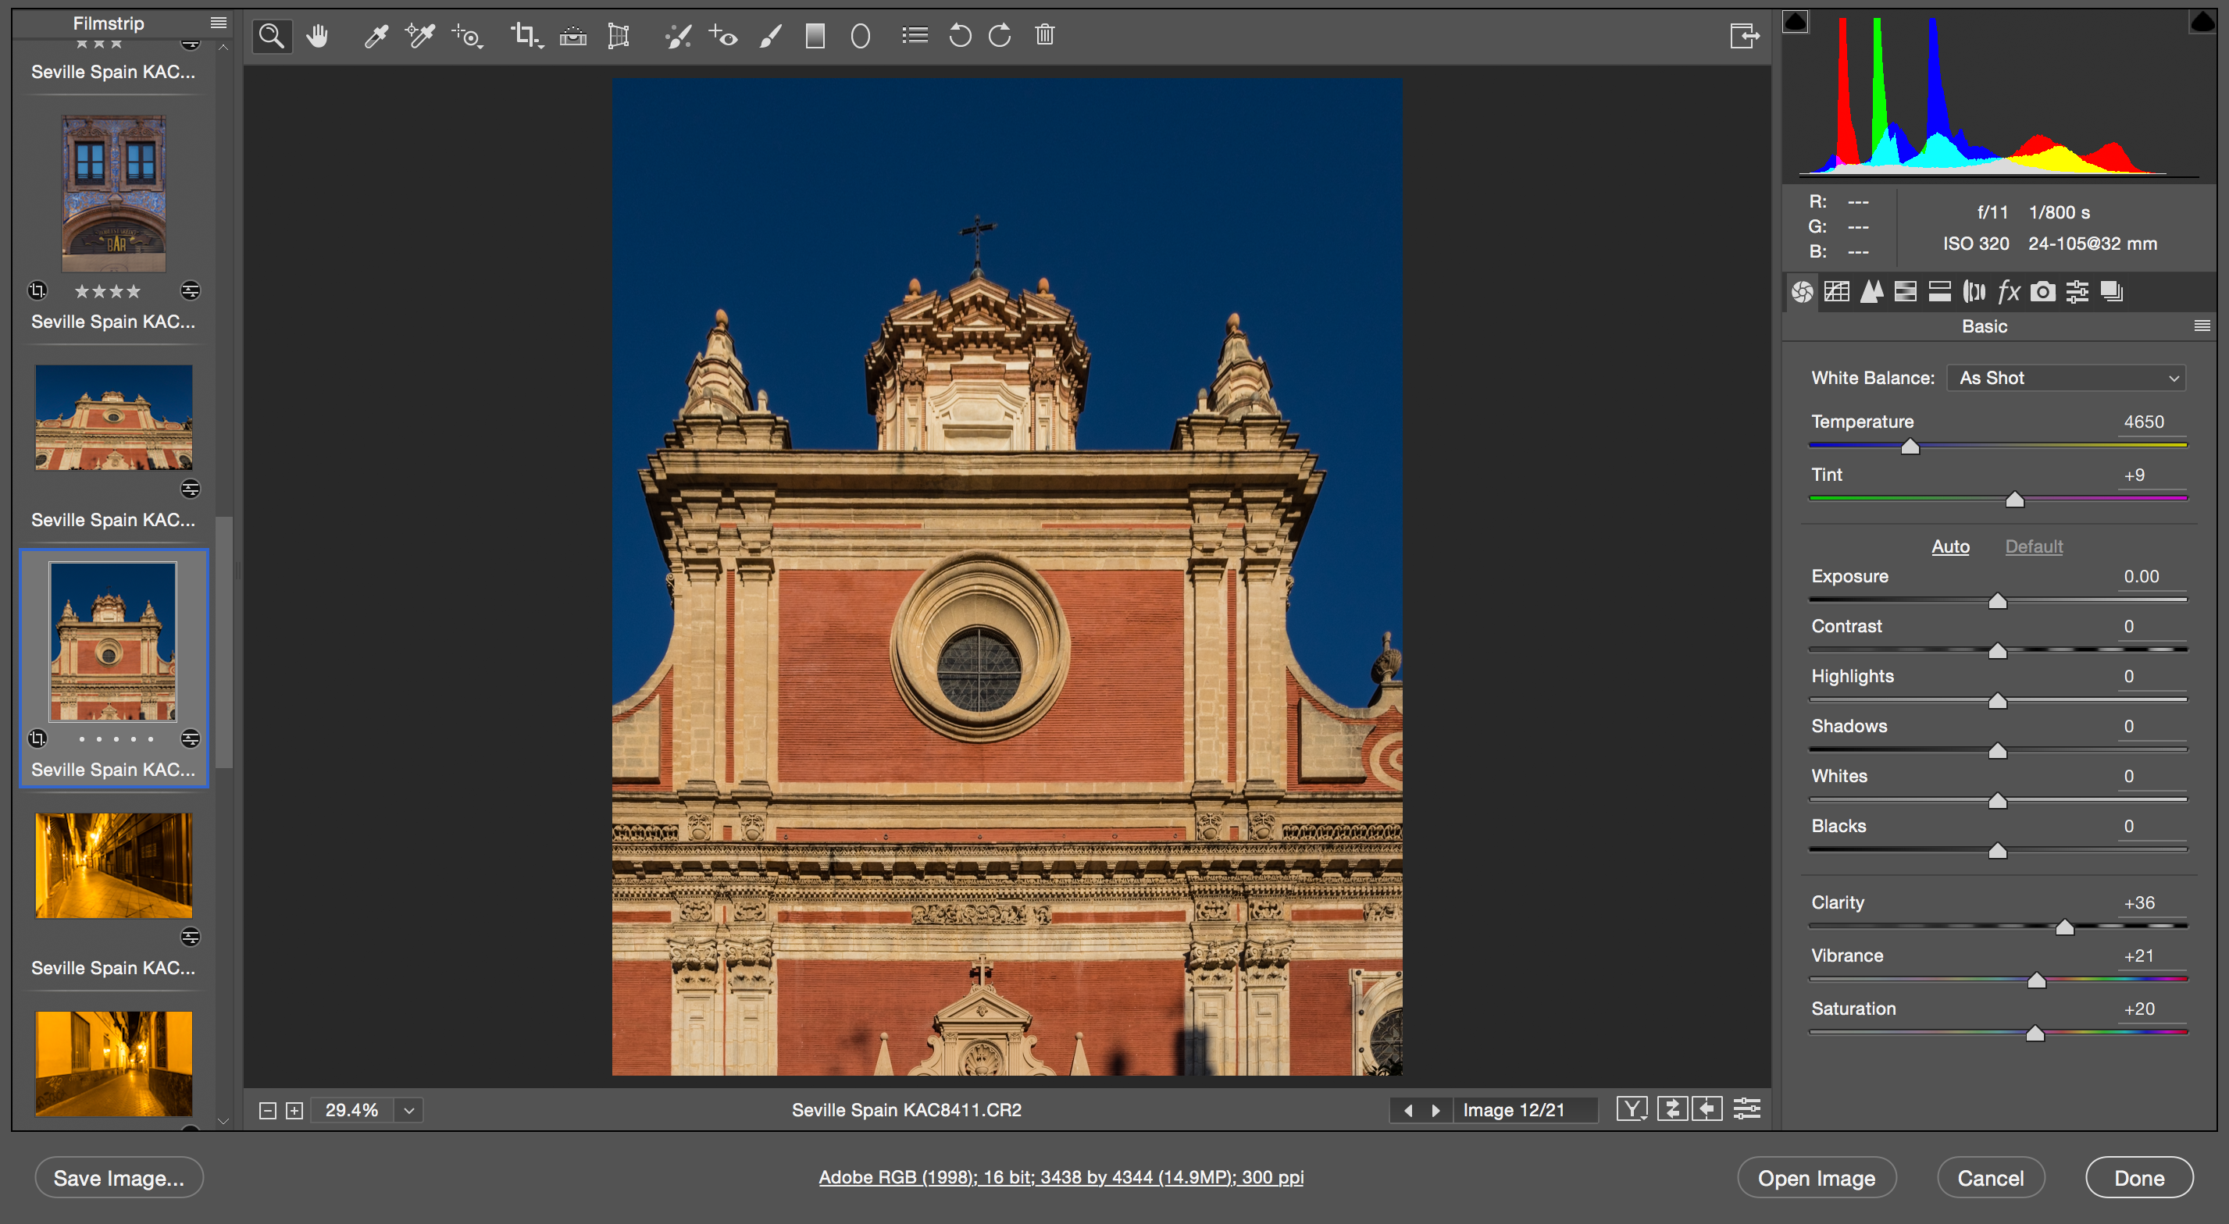Toggle before/after preview with the Y button

pyautogui.click(x=1632, y=1109)
